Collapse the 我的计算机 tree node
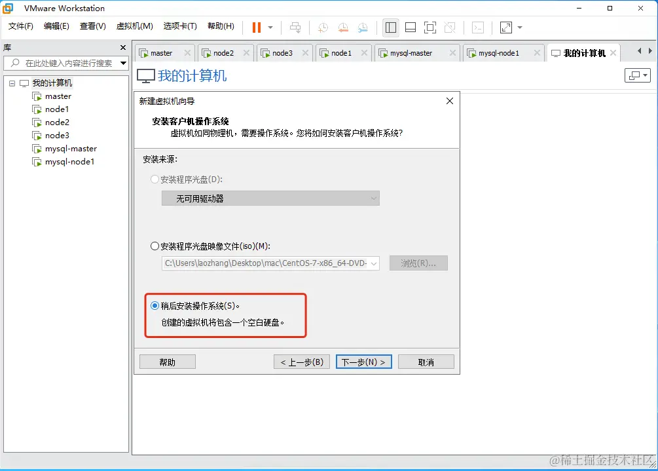Screen dimensions: 658x471 coord(12,83)
